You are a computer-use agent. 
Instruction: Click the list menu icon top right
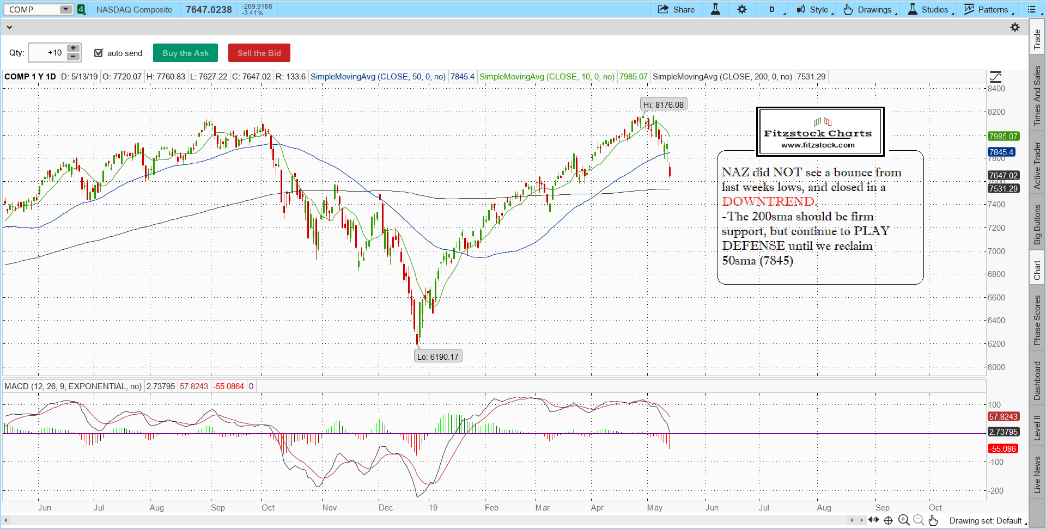pos(1031,9)
